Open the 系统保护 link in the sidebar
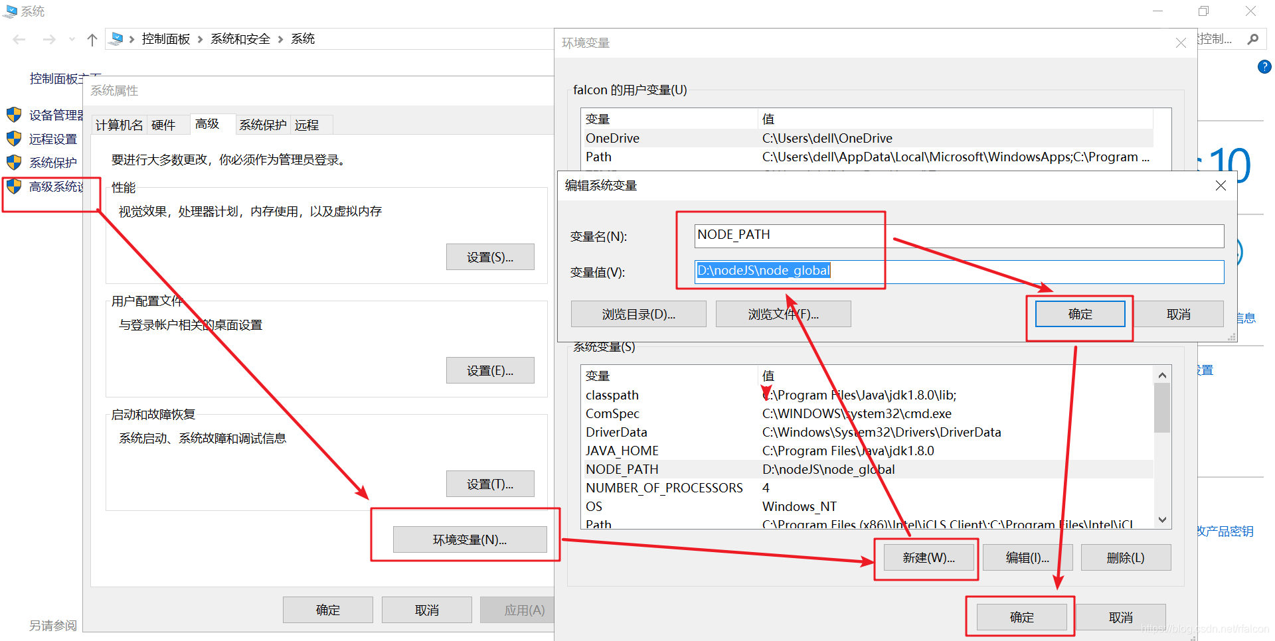The image size is (1275, 641). tap(53, 163)
